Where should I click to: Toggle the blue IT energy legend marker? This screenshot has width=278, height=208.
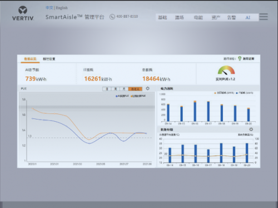coord(237,93)
